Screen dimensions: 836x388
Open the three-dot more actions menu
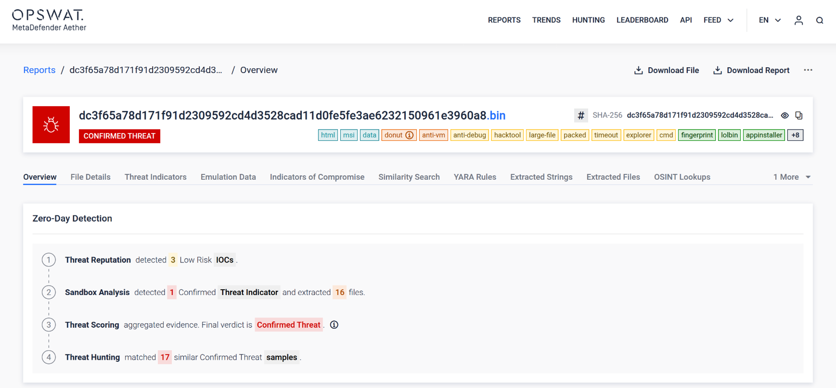[808, 70]
